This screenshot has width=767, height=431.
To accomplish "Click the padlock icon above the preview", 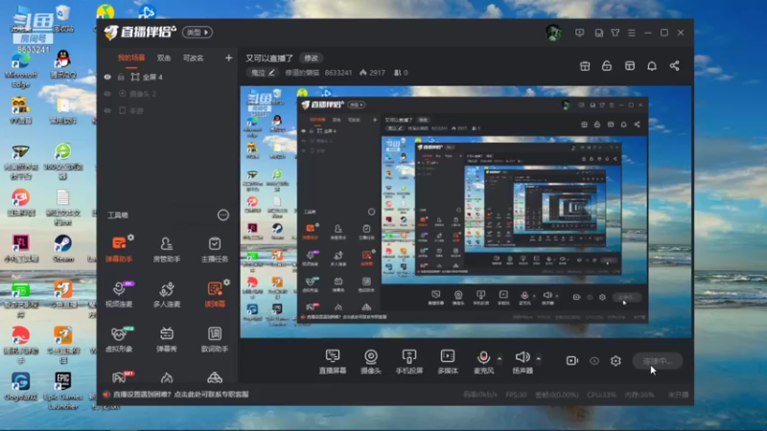I will click(607, 66).
